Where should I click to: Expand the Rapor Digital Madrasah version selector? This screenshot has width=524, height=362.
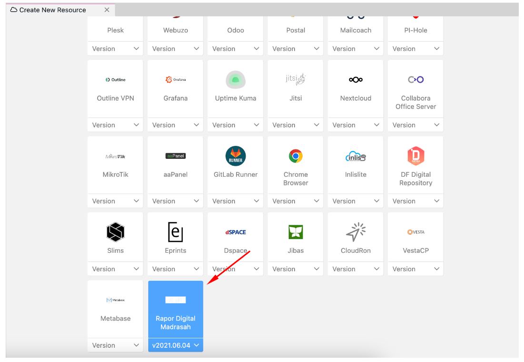click(x=175, y=345)
